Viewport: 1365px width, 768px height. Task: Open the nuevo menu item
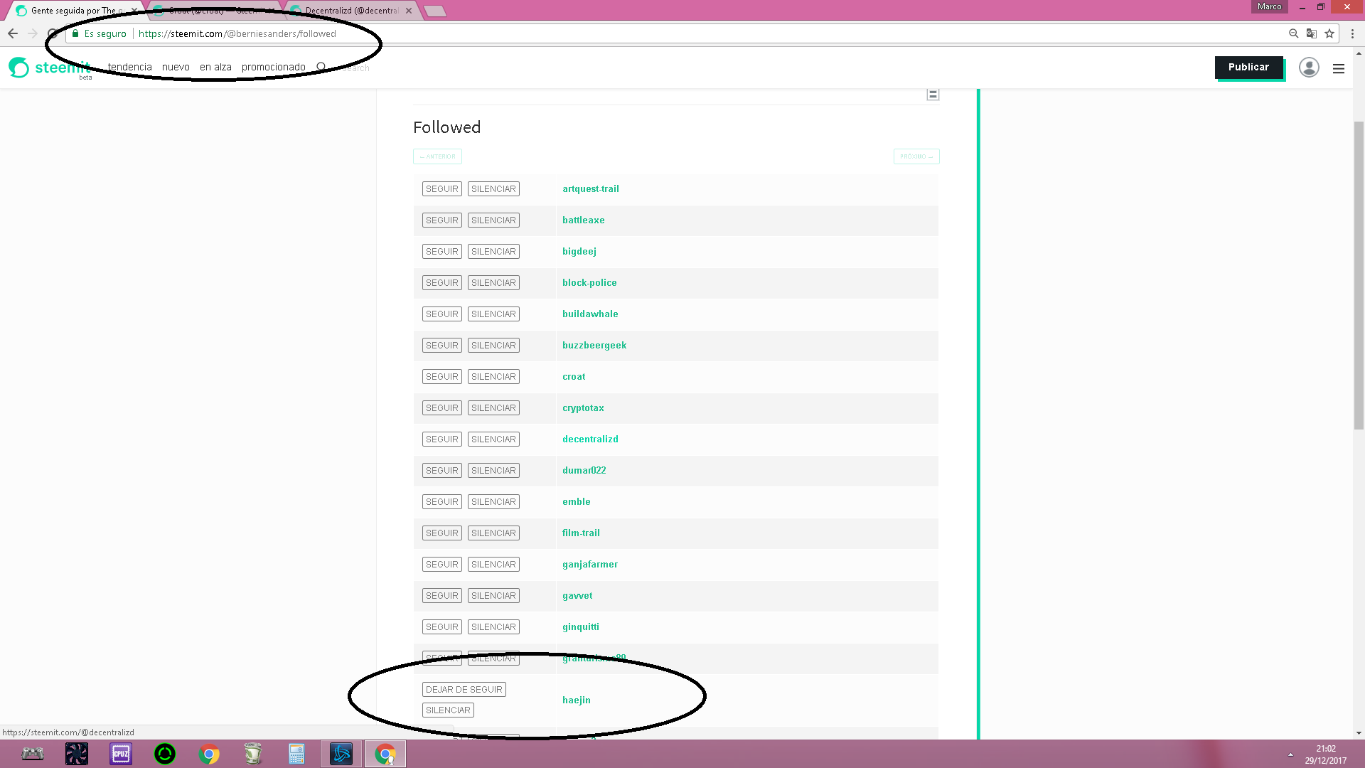coord(176,67)
